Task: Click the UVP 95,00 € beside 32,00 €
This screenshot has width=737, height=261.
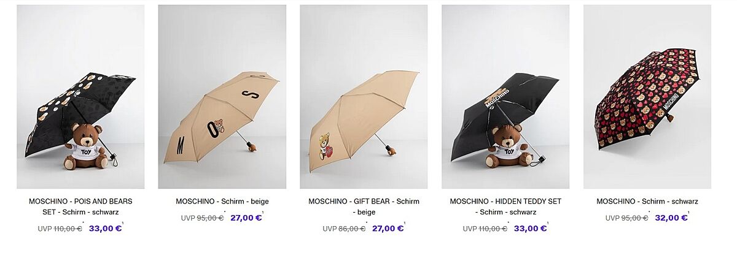Action: pyautogui.click(x=627, y=217)
